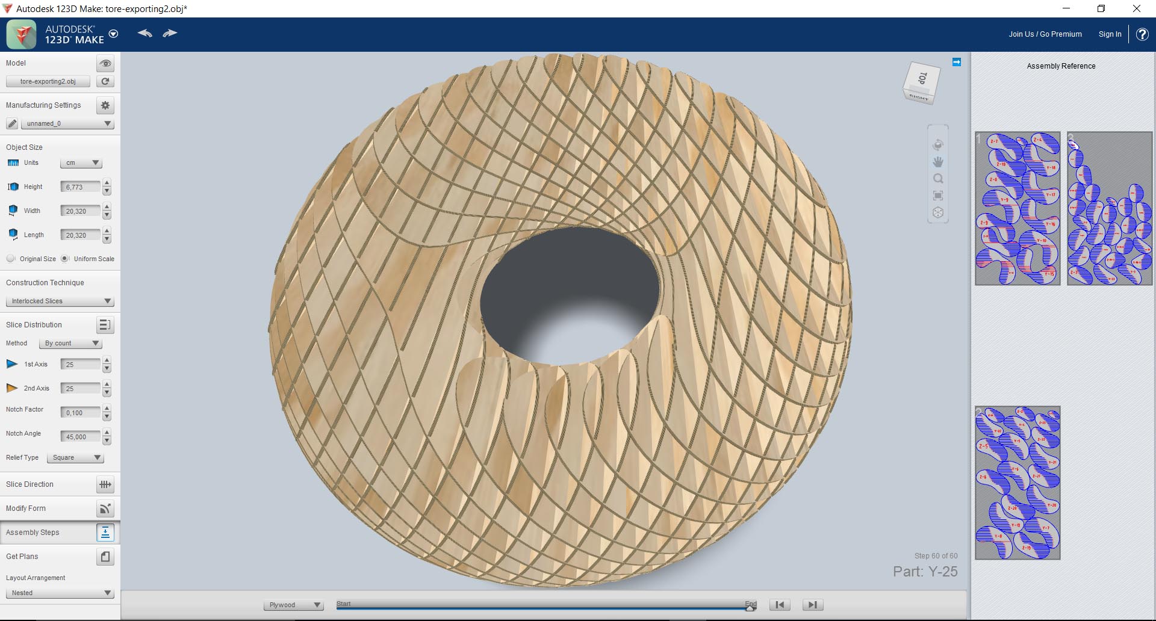
Task: Click the 1st Axis blue triangle icon
Action: [x=12, y=364]
